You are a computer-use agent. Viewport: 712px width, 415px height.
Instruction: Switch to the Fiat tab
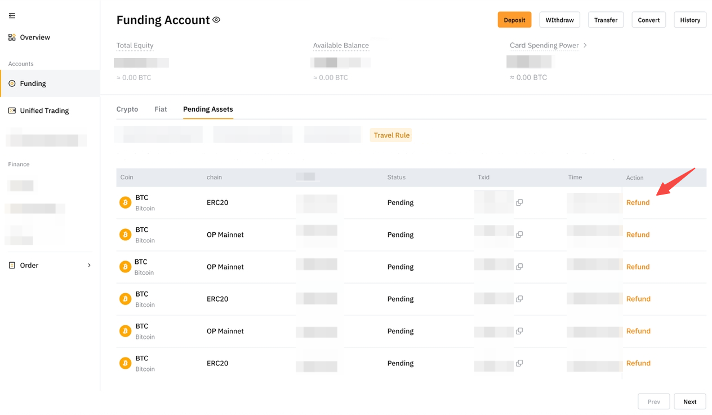click(161, 109)
